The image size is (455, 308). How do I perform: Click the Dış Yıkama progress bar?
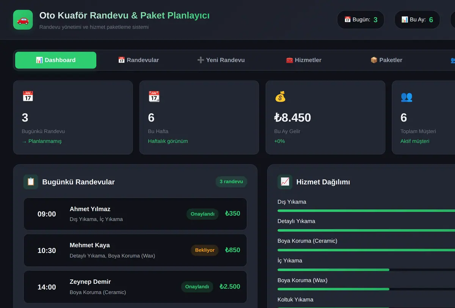pyautogui.click(x=366, y=211)
